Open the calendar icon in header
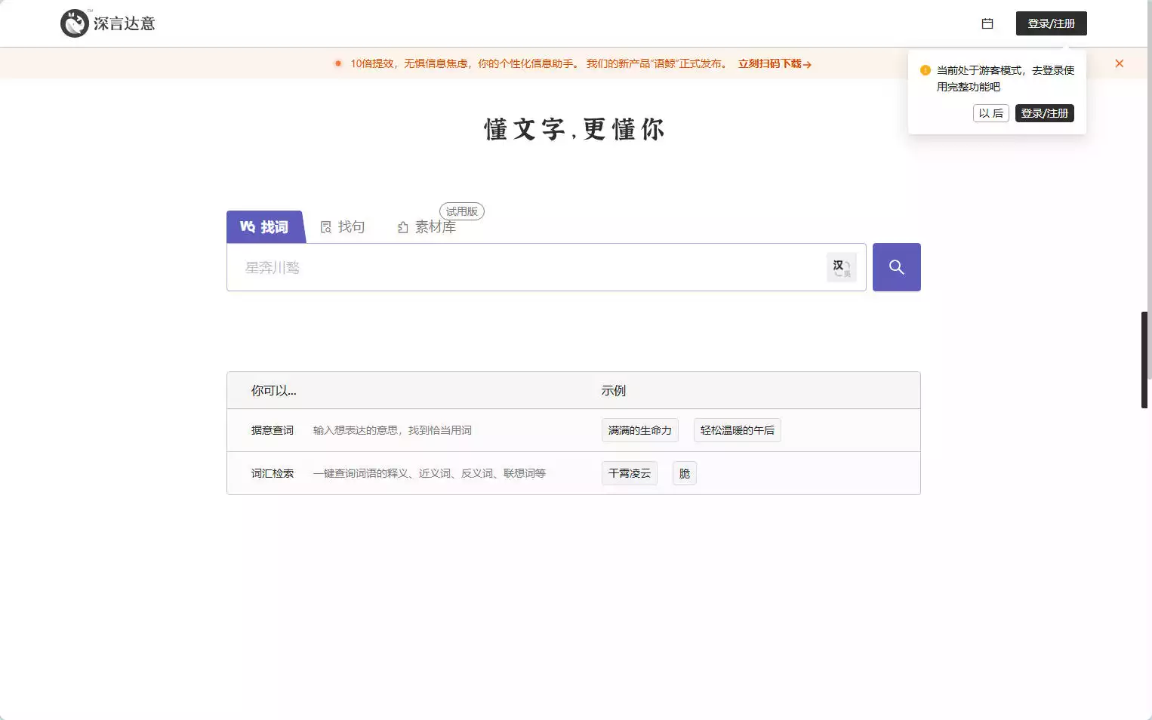 click(x=987, y=23)
